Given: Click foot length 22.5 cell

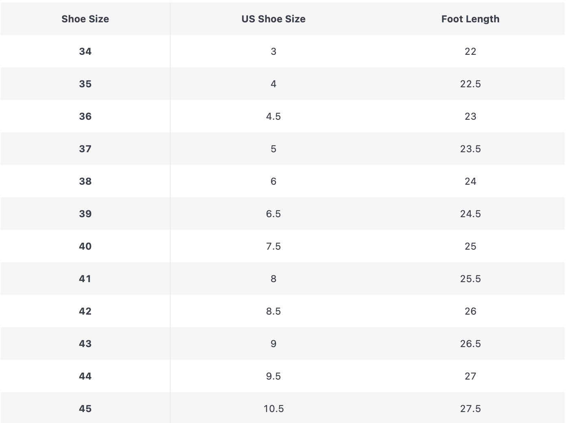Looking at the screenshot, I should pyautogui.click(x=470, y=84).
